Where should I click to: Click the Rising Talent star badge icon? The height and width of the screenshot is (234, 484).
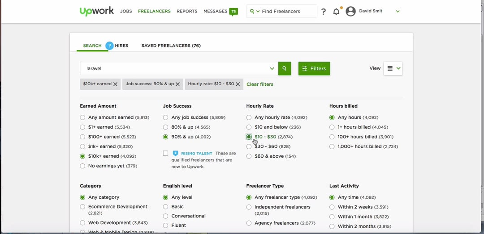tap(175, 153)
